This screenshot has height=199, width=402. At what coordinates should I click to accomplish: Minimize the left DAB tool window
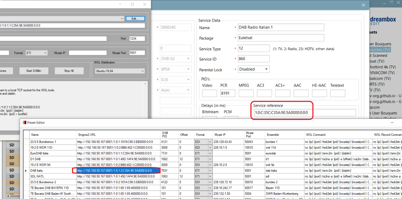pyautogui.click(x=120, y=4)
